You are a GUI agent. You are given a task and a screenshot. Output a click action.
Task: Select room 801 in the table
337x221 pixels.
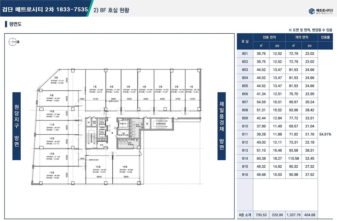[245, 54]
